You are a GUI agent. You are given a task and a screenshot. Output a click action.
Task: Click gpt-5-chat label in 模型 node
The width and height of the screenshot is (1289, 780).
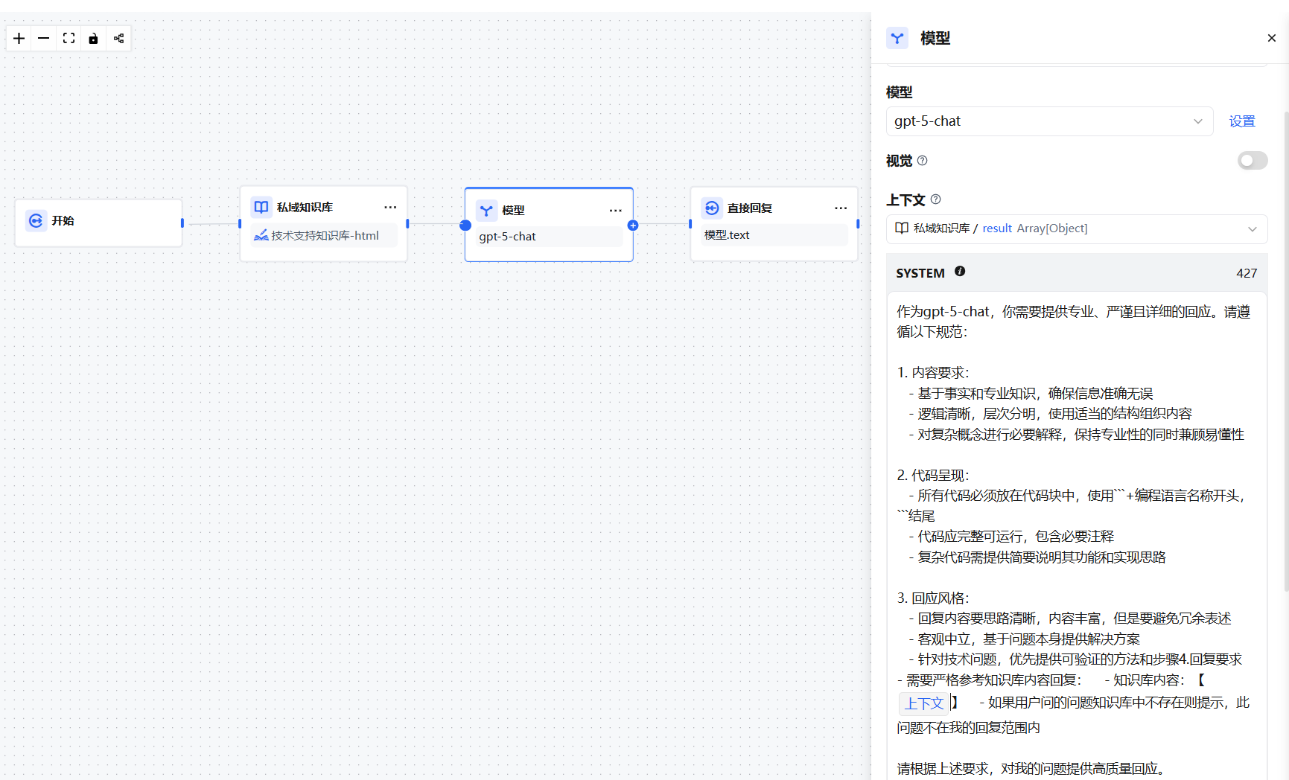tap(508, 237)
